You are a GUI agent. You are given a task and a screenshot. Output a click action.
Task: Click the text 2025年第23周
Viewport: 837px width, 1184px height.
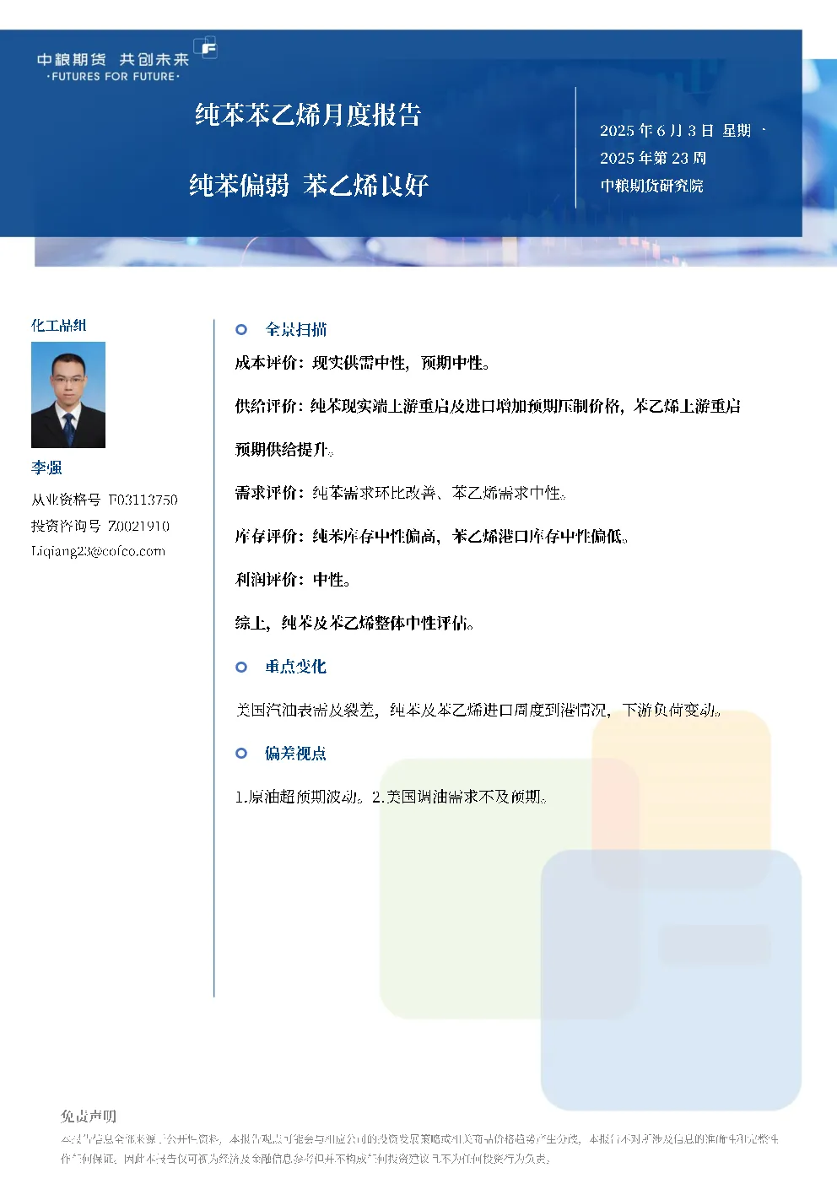pos(653,158)
